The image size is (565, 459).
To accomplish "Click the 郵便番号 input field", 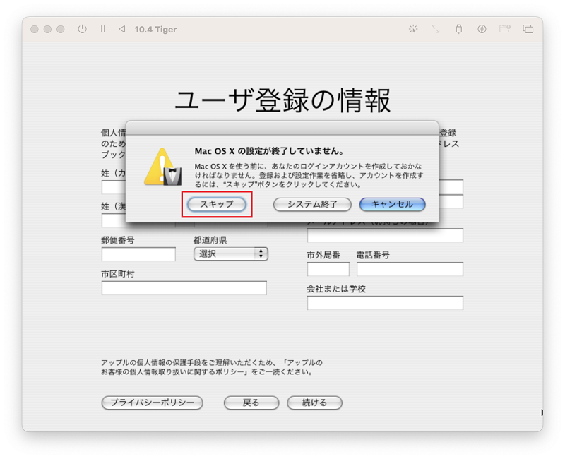I will (138, 254).
